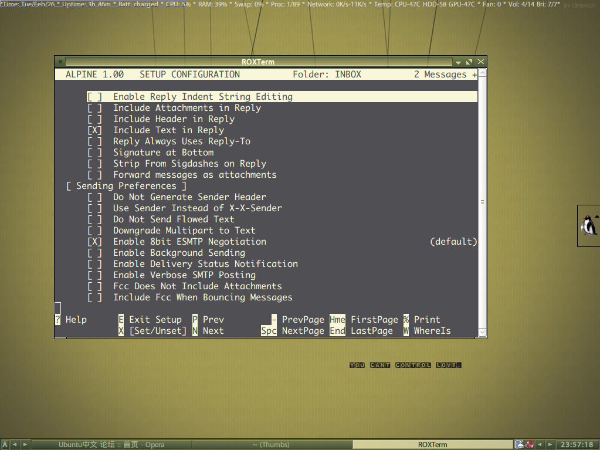600x450 pixels.
Task: Click Exit Setup command
Action: pos(150,320)
